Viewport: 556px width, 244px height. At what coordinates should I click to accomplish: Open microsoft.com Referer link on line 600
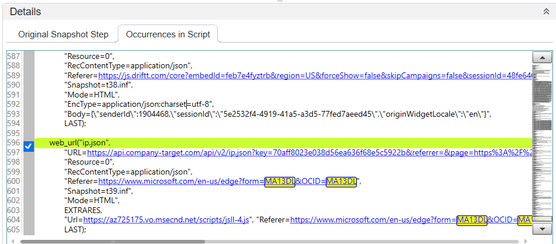coord(181,181)
